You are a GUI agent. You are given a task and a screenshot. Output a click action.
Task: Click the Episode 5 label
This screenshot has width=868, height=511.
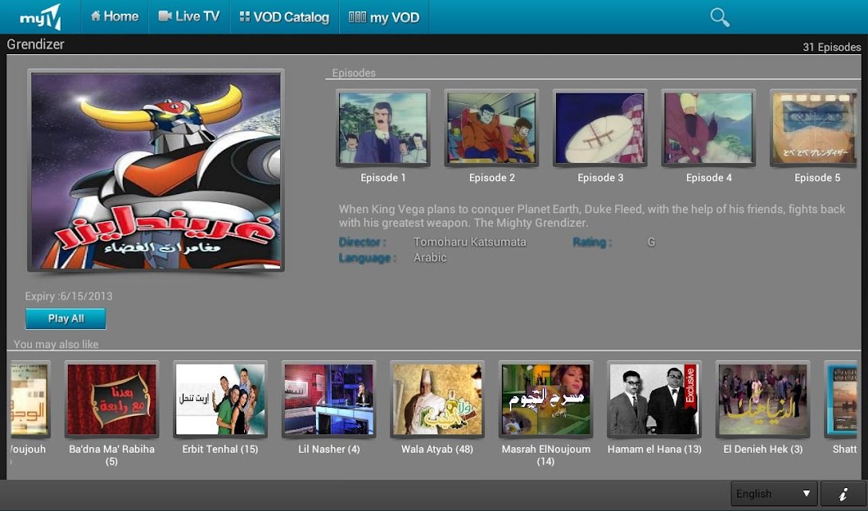coord(817,178)
